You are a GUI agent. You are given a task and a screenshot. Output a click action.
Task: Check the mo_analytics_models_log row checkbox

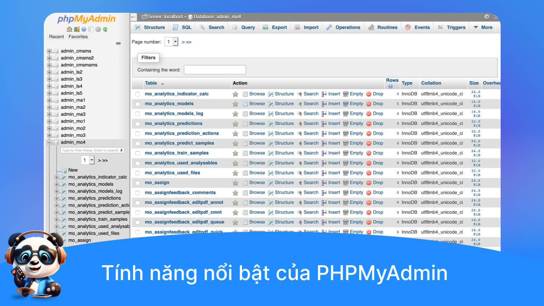point(137,114)
